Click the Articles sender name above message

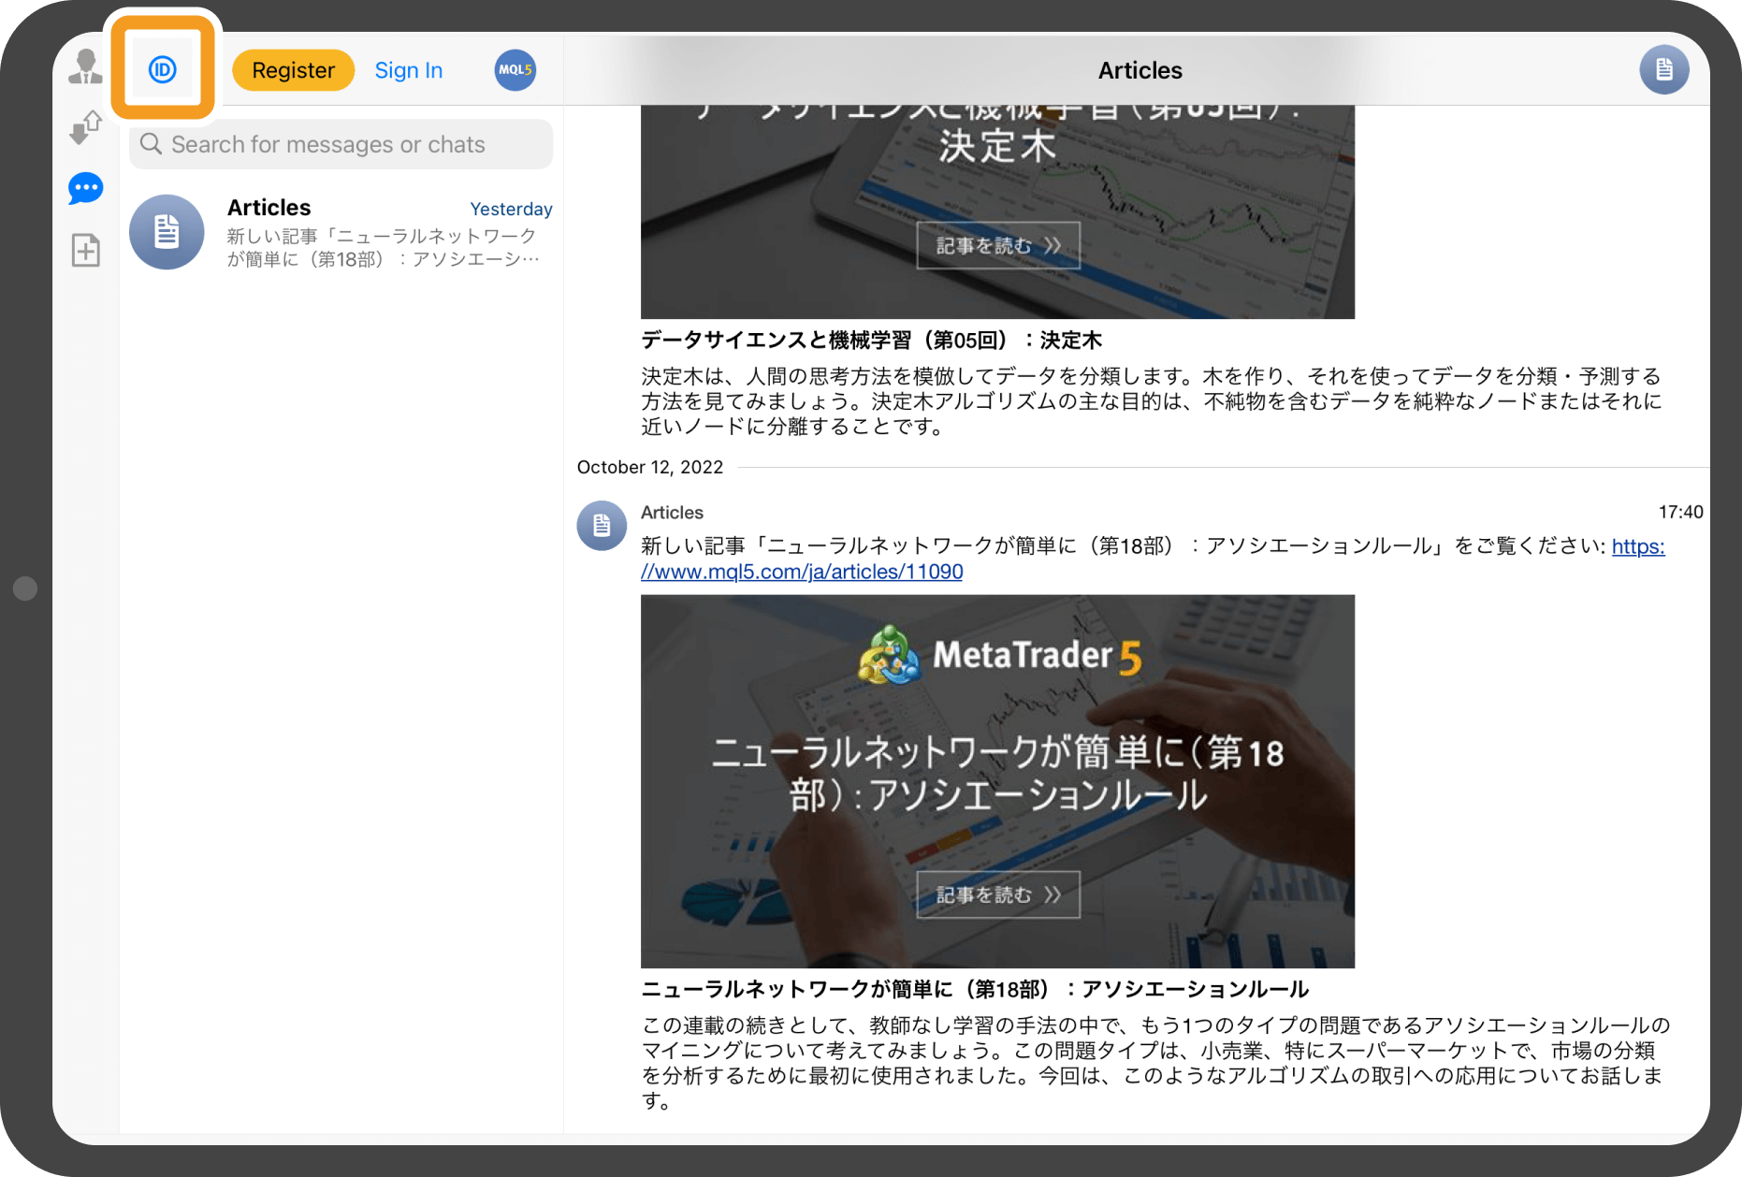(x=672, y=512)
